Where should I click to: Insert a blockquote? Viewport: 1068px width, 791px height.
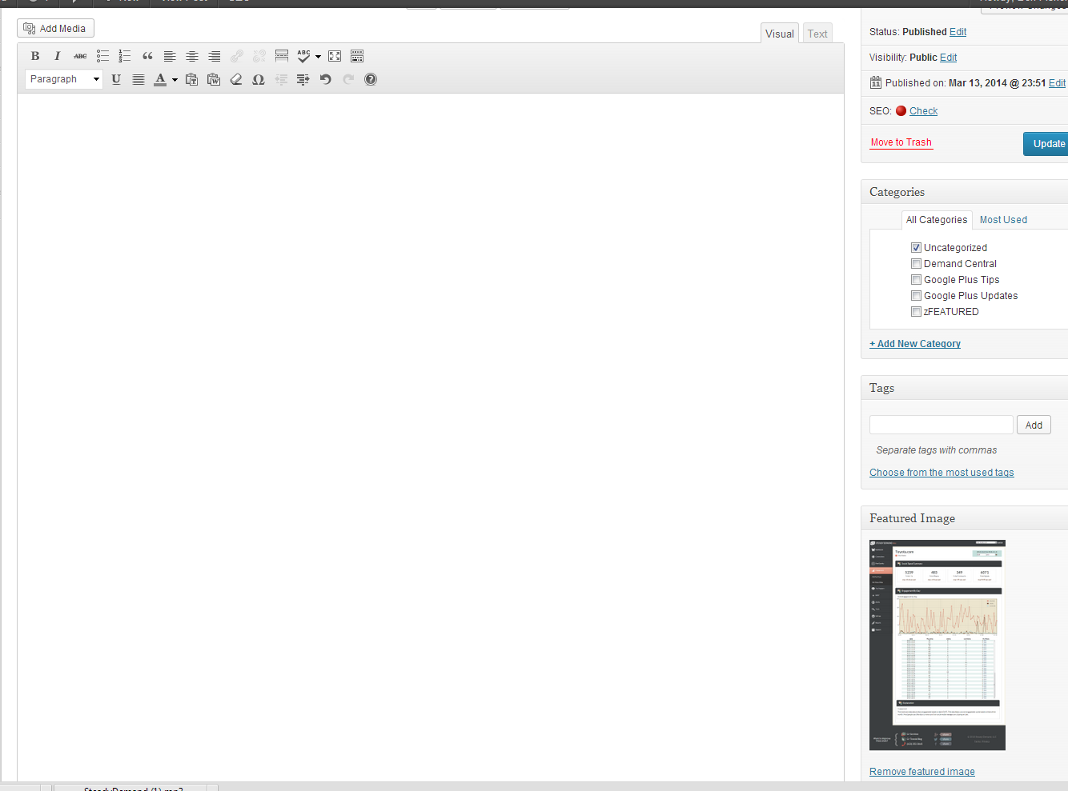[147, 56]
